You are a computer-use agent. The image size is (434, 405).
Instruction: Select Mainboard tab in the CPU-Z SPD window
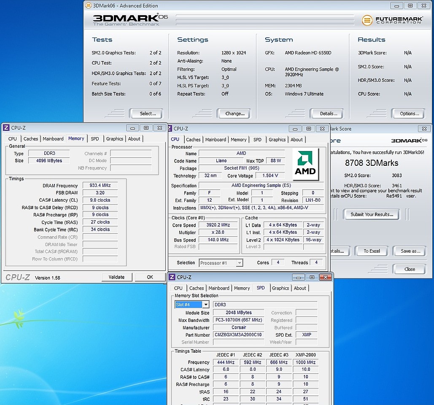[219, 288]
